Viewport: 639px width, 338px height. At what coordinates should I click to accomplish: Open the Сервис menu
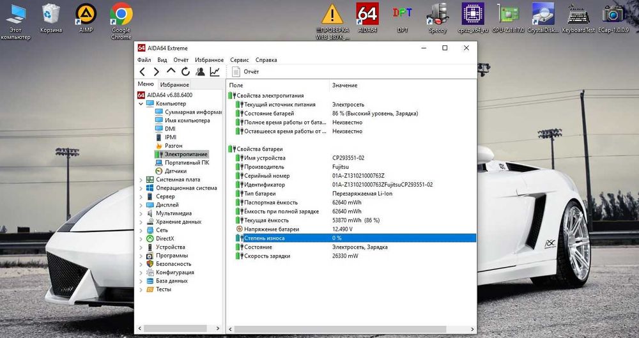click(240, 60)
